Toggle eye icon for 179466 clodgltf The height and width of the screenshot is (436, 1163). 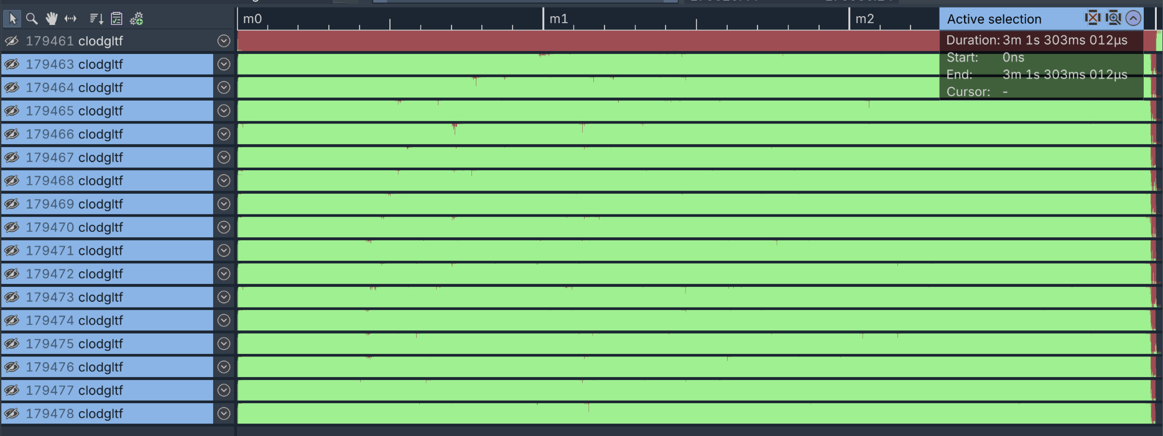[12, 134]
